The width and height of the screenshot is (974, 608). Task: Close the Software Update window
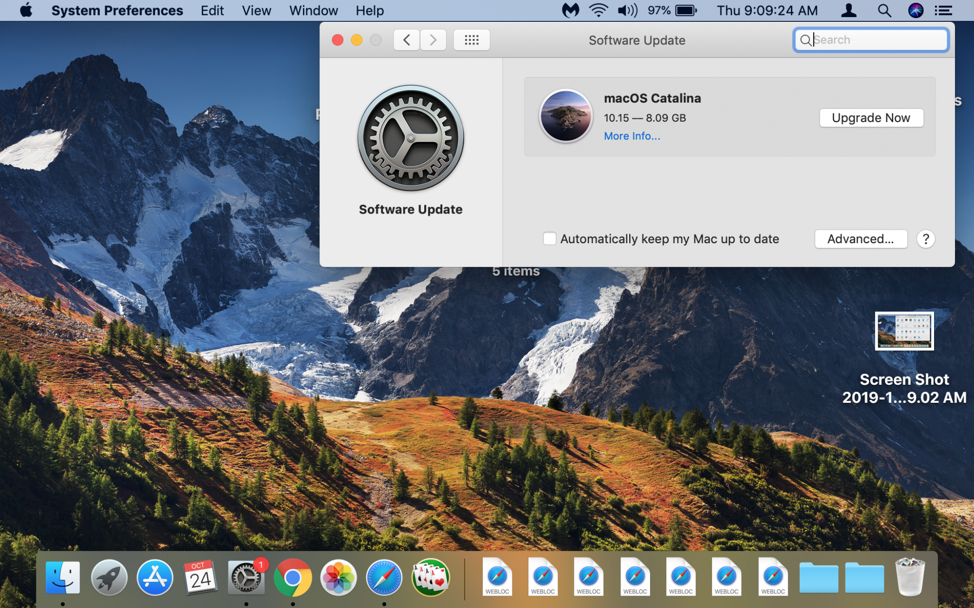[337, 40]
